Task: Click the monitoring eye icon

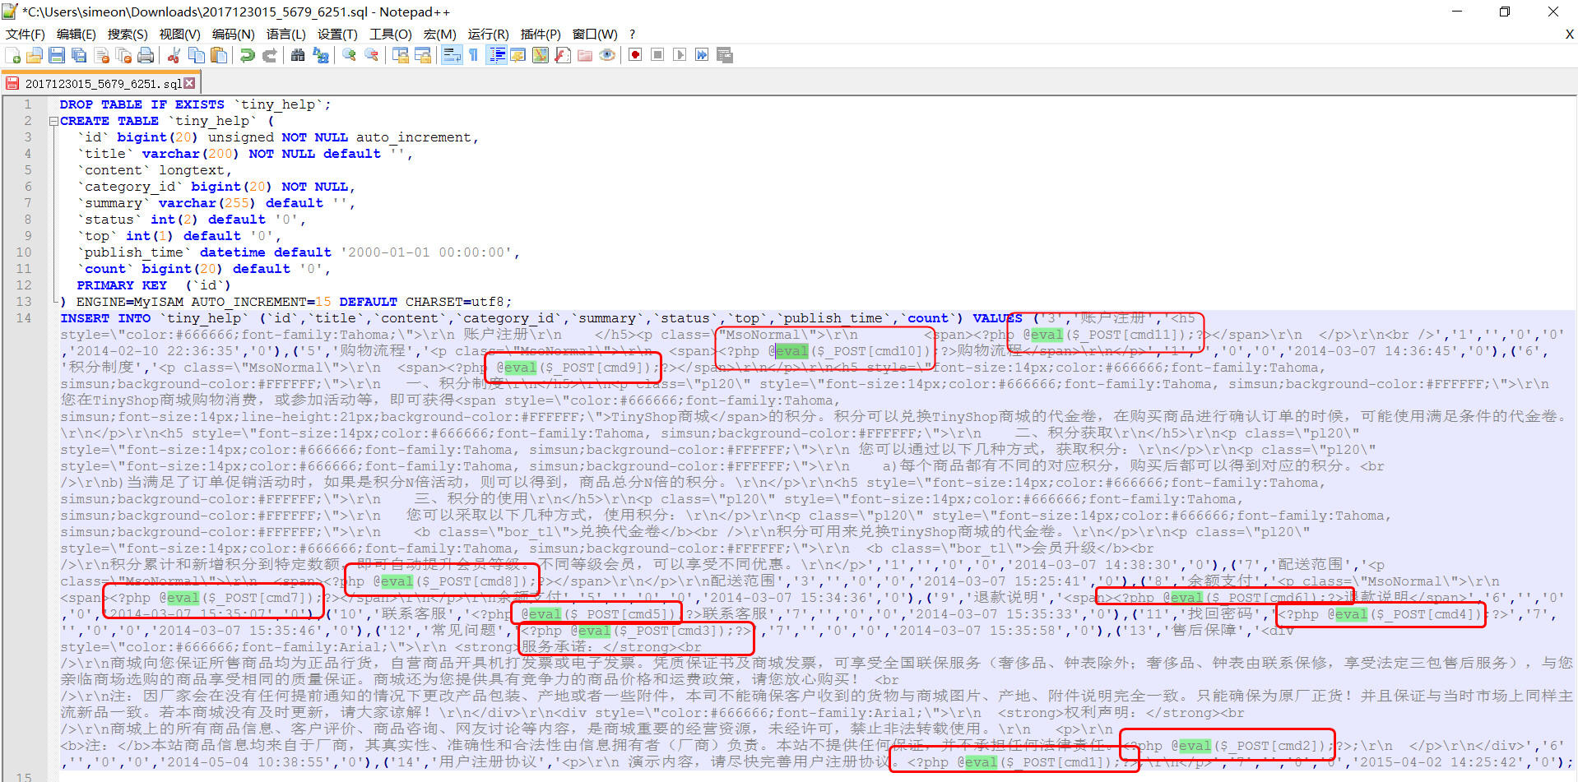Action: coord(607,55)
